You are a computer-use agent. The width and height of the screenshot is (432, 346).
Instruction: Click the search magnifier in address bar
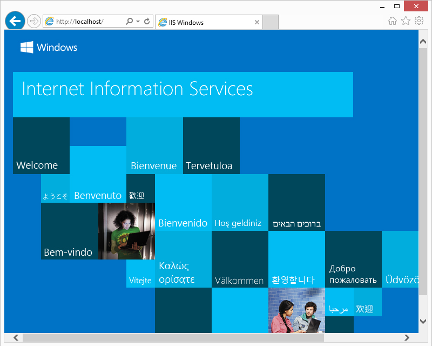pos(129,21)
